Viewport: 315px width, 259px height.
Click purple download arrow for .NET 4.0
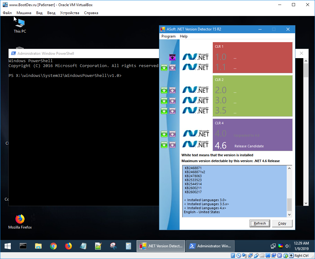[172, 134]
